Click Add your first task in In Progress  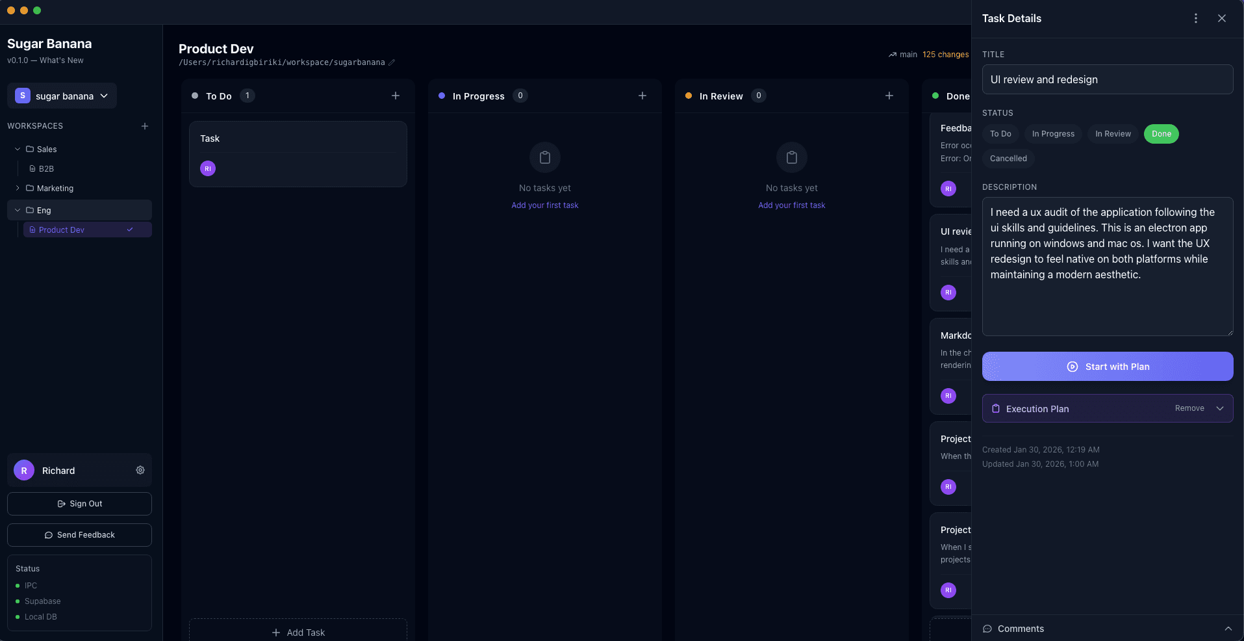pyautogui.click(x=544, y=205)
